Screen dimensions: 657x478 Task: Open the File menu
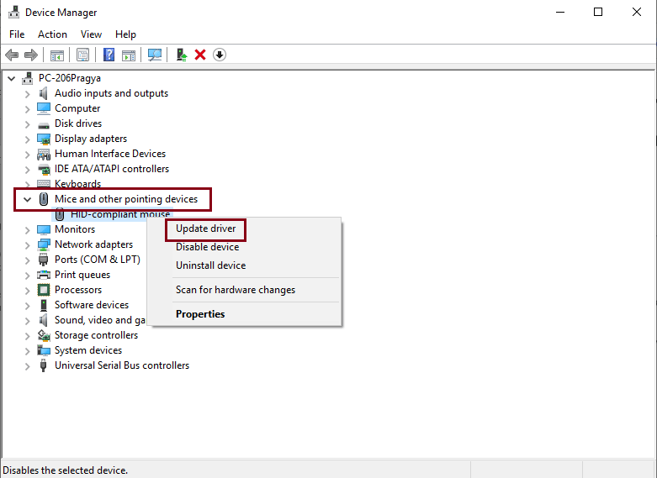[17, 34]
